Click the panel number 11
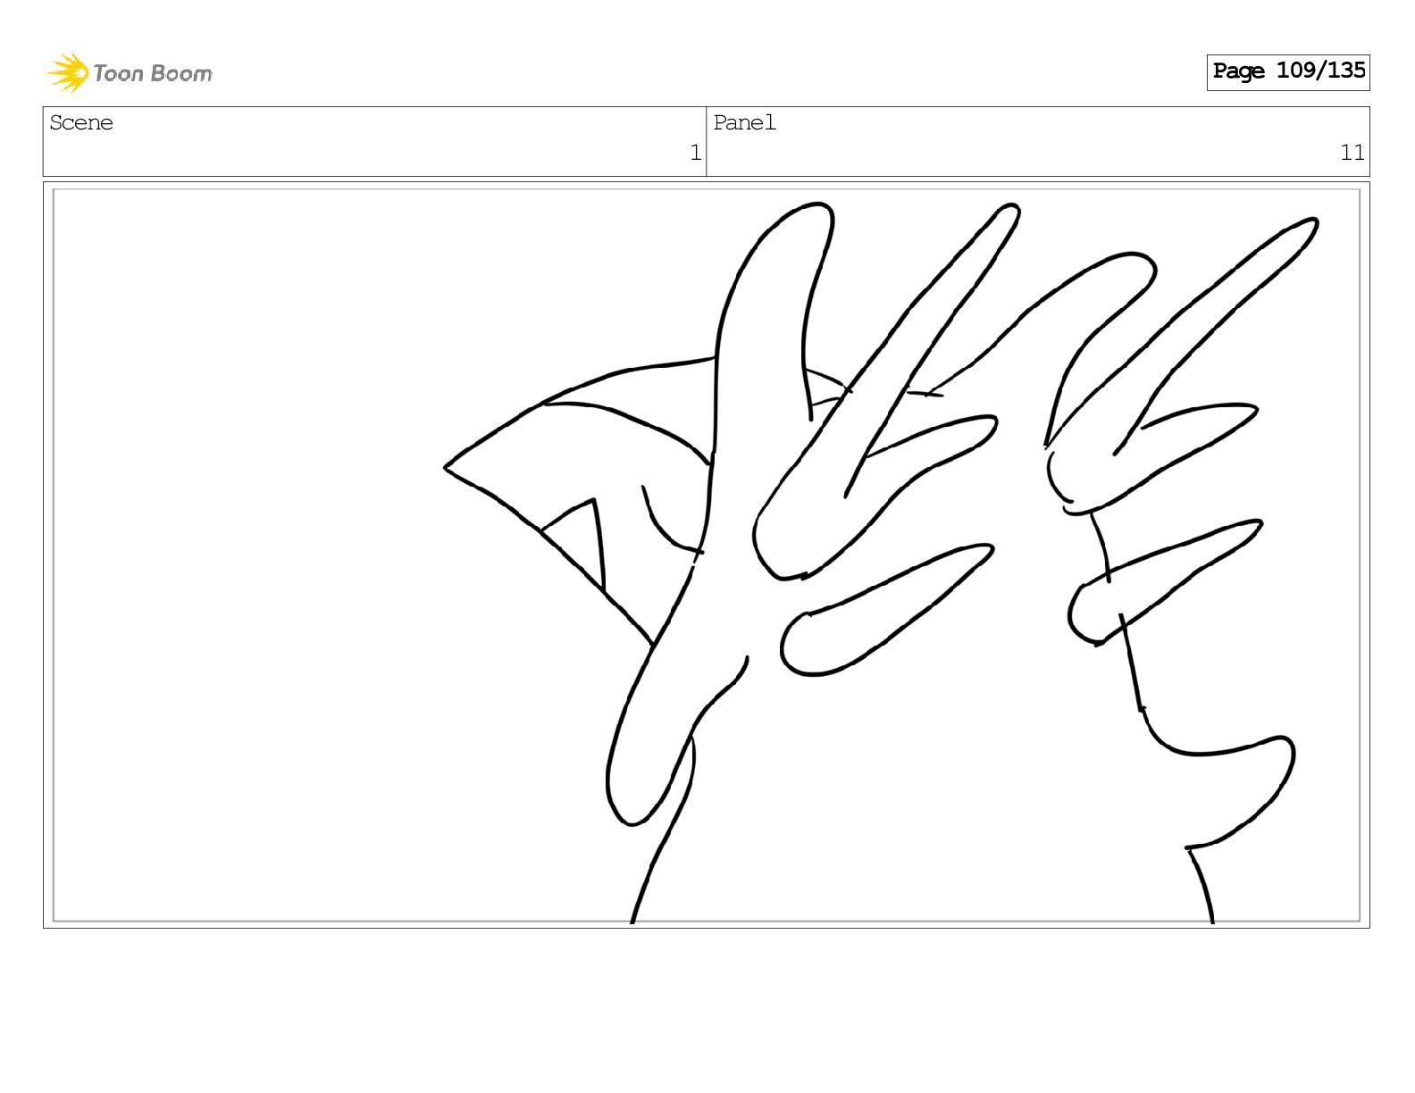This screenshot has height=1093, width=1415. (x=1352, y=154)
